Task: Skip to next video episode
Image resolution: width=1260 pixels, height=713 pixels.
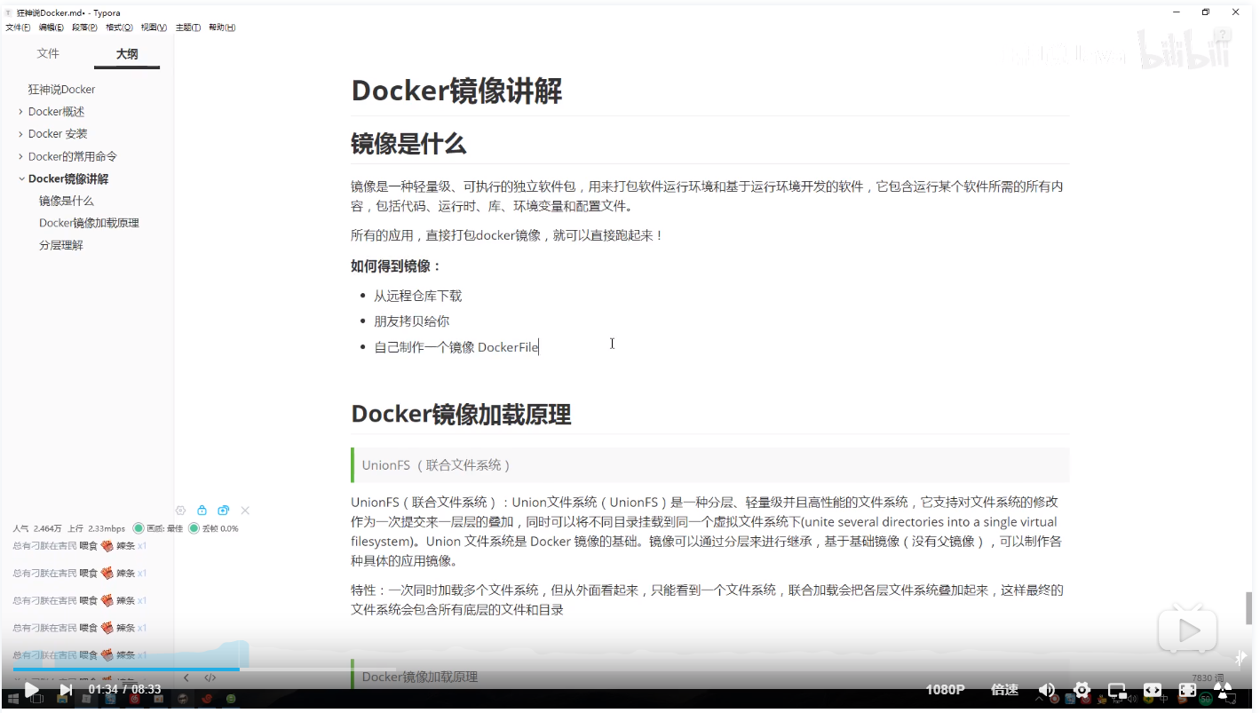Action: pyautogui.click(x=66, y=689)
